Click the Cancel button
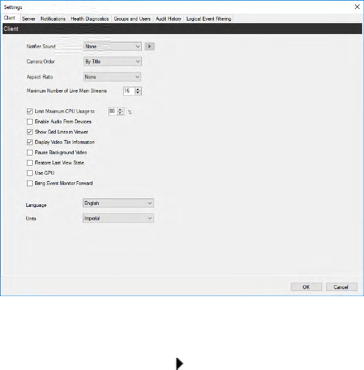 (342, 287)
